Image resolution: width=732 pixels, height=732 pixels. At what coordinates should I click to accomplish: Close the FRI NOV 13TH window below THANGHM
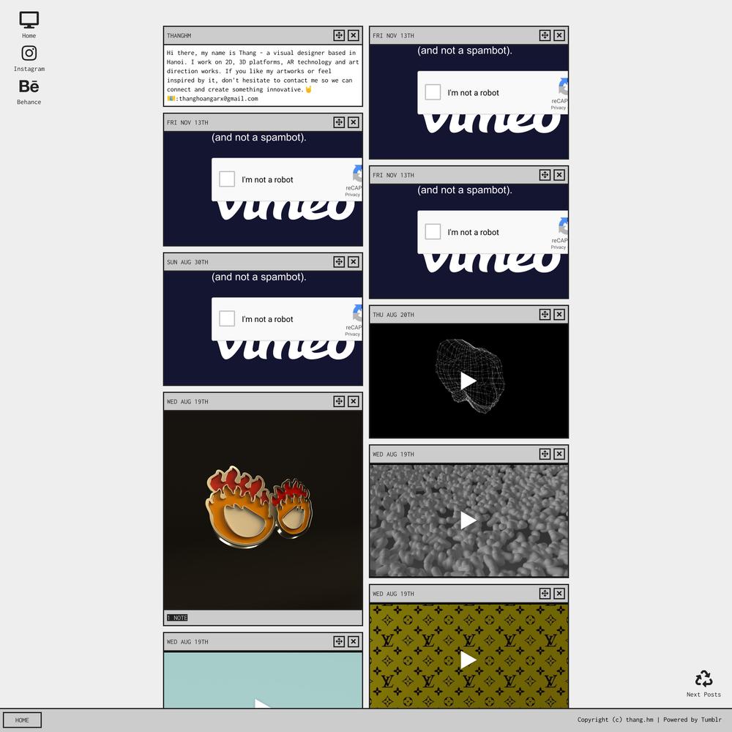click(x=354, y=122)
